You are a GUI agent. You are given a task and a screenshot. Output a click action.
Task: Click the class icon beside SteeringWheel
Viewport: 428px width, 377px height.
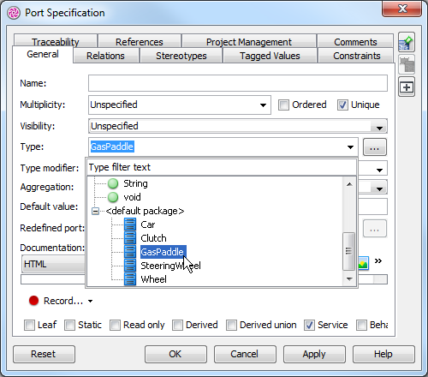[x=130, y=266]
